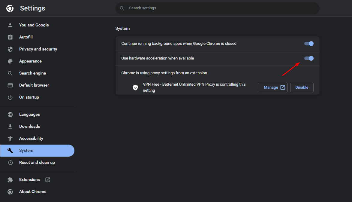The height and width of the screenshot is (202, 352).
Task: Click the palette icon for Appearance
Action: 10,61
